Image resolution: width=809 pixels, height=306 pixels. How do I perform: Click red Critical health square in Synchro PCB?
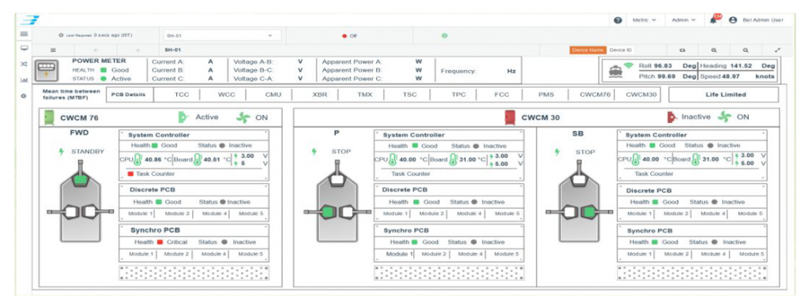(160, 241)
